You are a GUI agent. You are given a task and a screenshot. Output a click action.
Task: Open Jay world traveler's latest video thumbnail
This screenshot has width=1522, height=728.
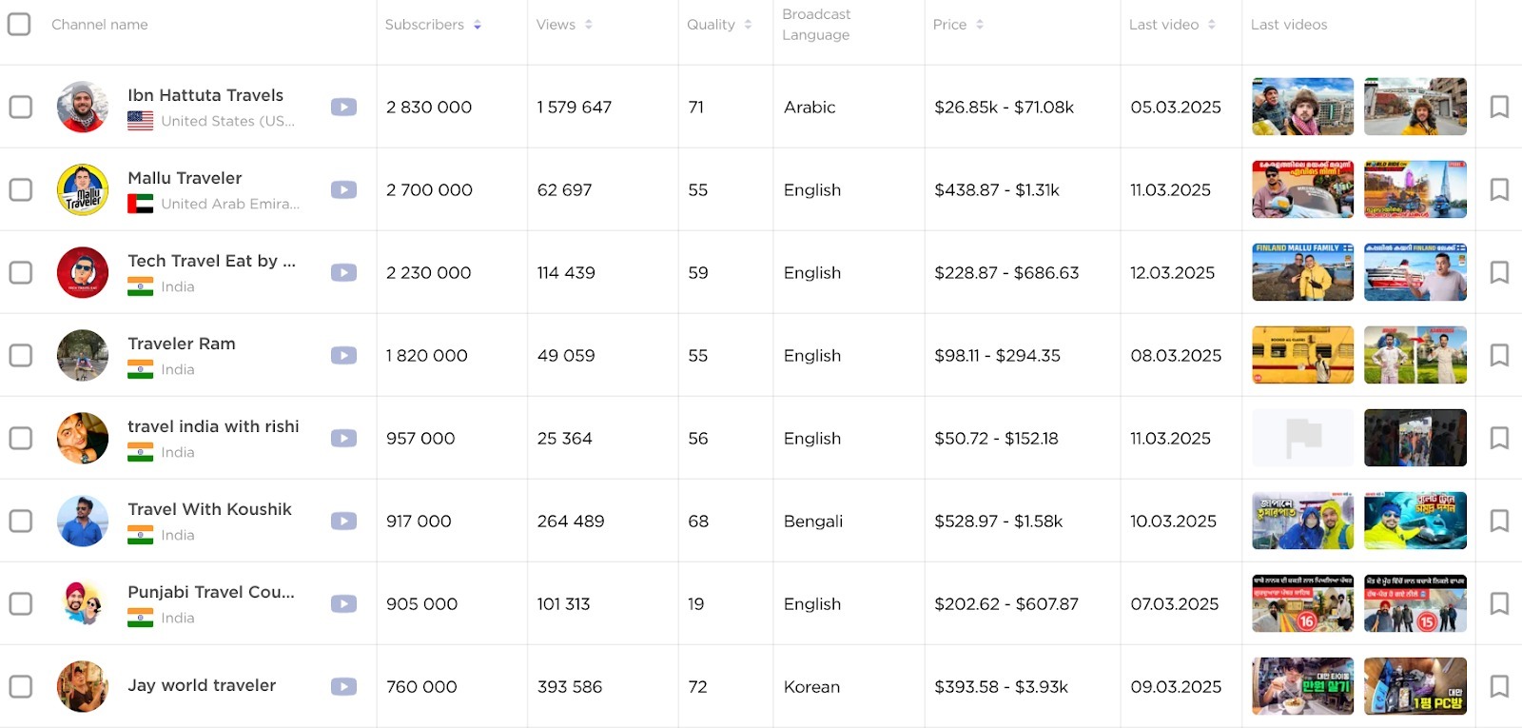pos(1302,686)
